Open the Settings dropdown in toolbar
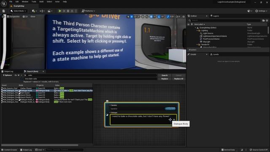 (x=261, y=11)
